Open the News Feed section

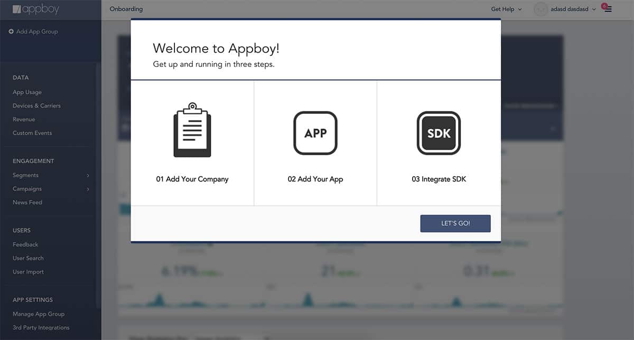[27, 202]
